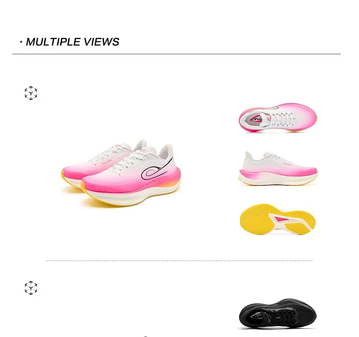The width and height of the screenshot is (359, 337).
Task: Open the yellow outsole view thumbnail
Action: point(278,220)
